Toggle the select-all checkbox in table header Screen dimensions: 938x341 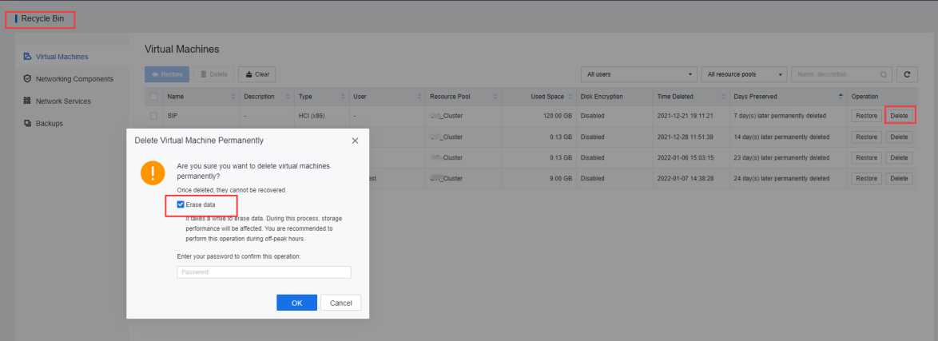coord(153,97)
